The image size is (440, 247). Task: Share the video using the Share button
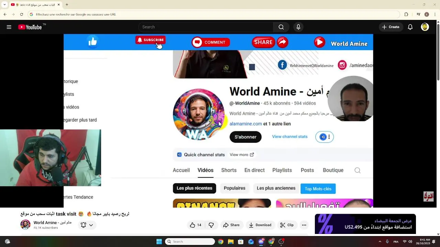click(231, 225)
